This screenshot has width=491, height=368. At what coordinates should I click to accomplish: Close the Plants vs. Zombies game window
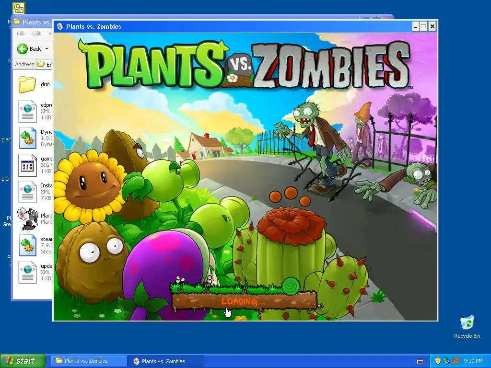coord(432,27)
